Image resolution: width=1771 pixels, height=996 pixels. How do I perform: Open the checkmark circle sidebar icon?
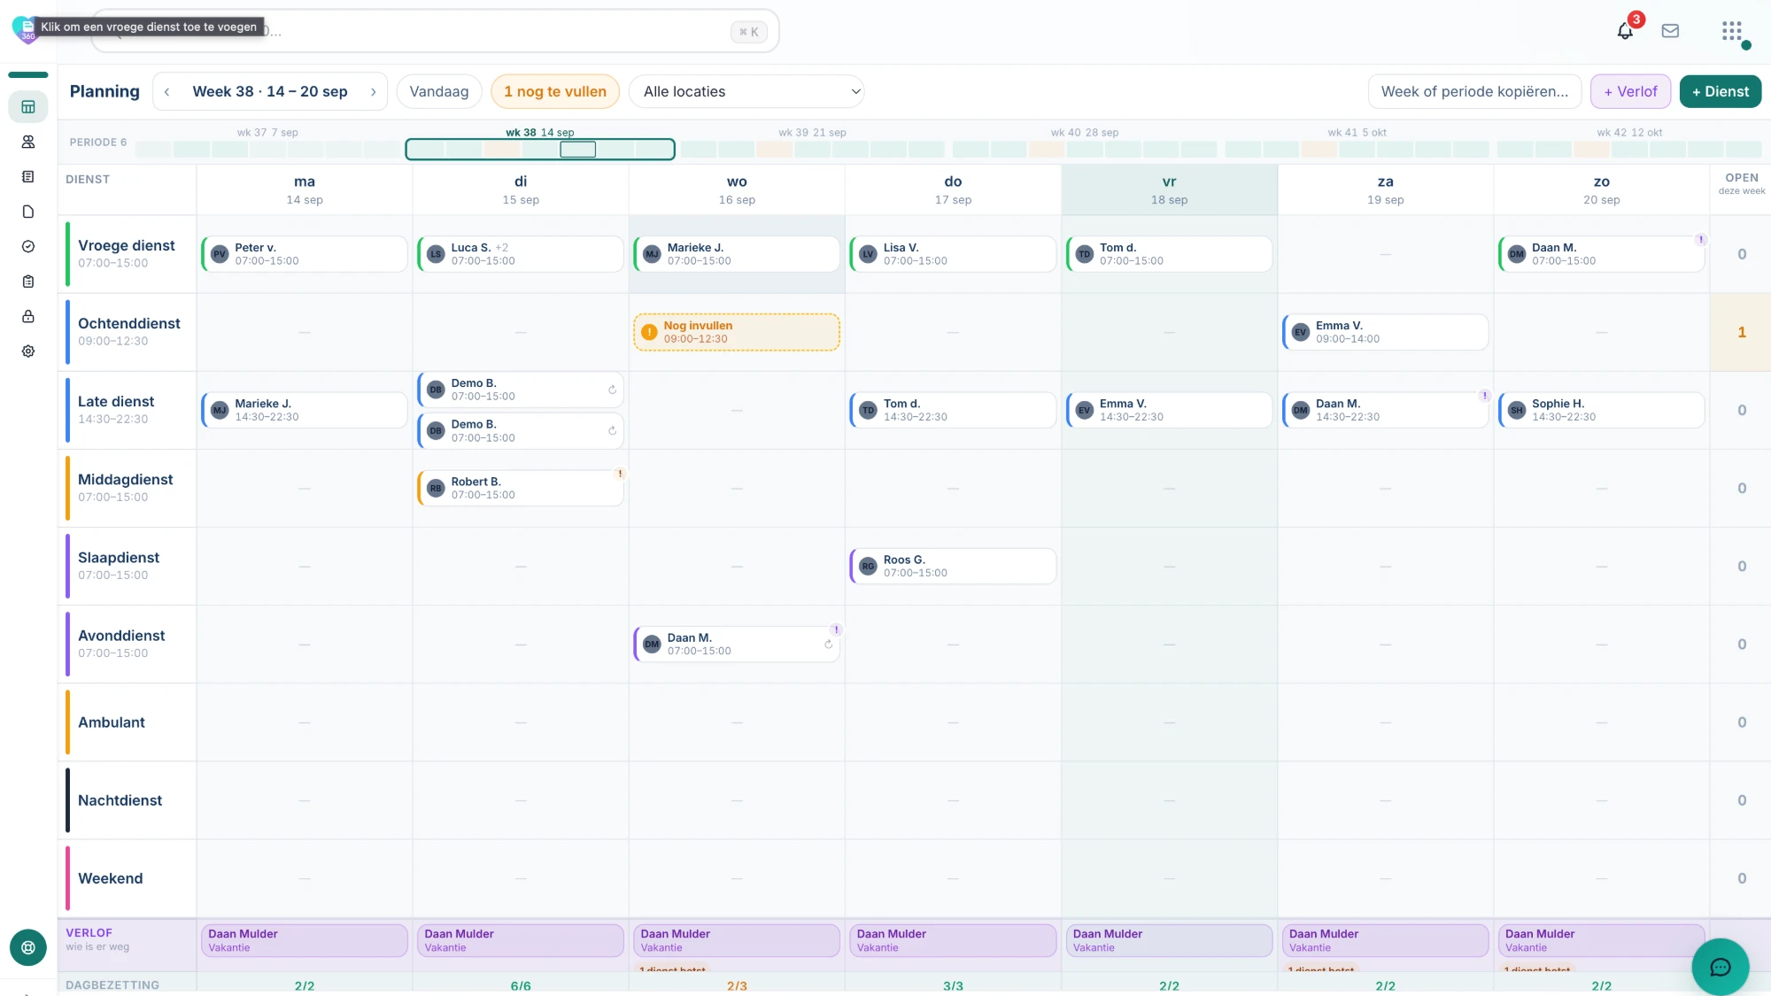[x=28, y=247]
